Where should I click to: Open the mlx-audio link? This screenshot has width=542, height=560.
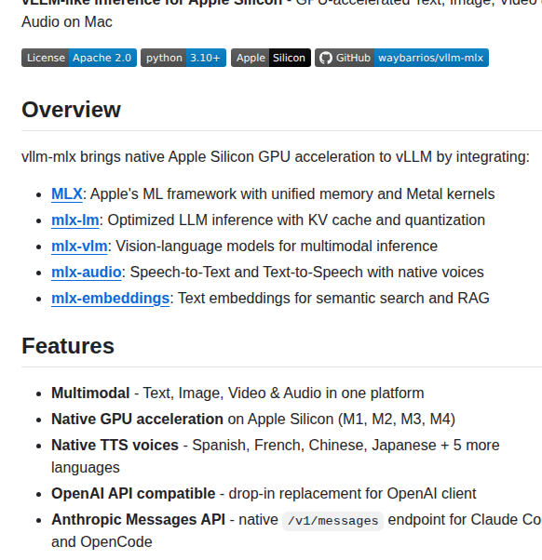tap(87, 273)
